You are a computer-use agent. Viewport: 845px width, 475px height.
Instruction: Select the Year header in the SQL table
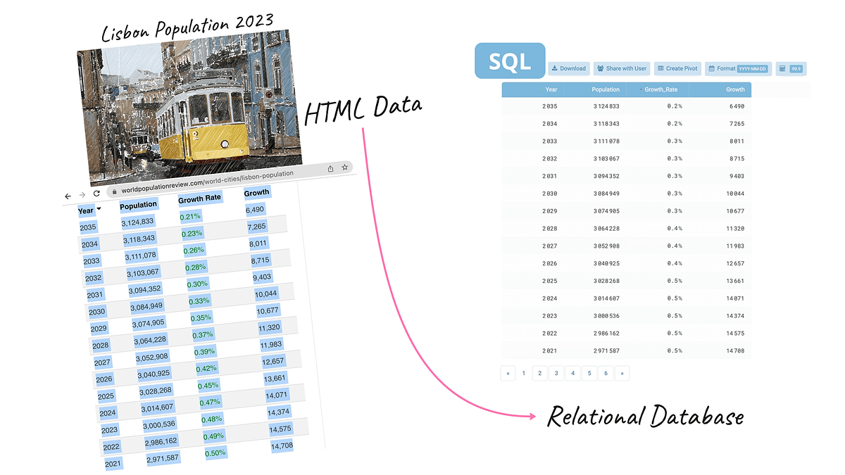tap(551, 89)
